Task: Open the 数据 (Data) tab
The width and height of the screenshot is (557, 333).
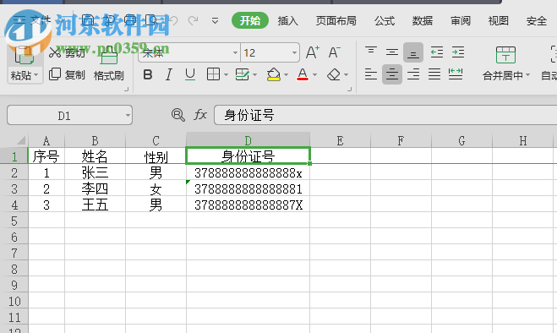Action: pos(423,20)
